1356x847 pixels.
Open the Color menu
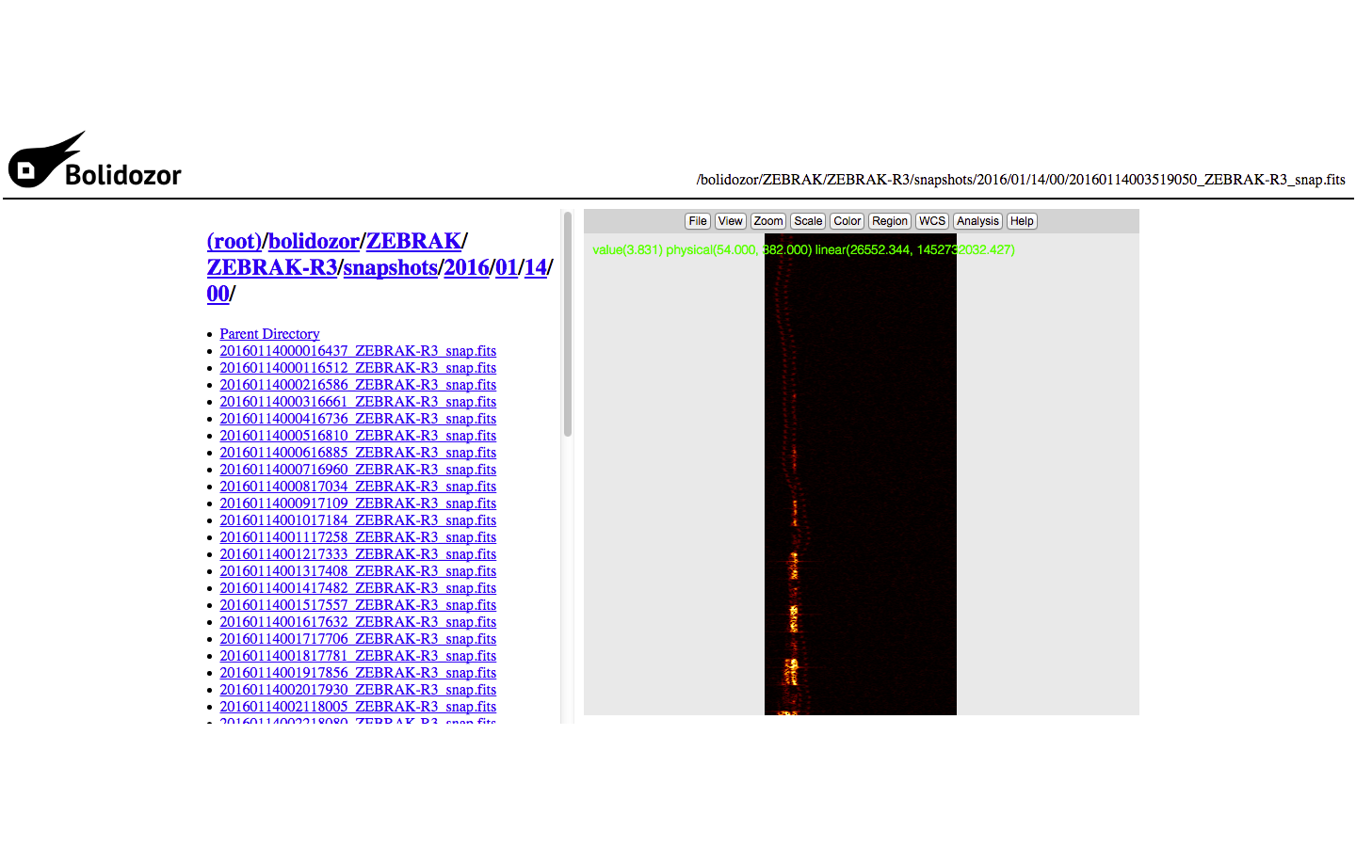point(847,221)
